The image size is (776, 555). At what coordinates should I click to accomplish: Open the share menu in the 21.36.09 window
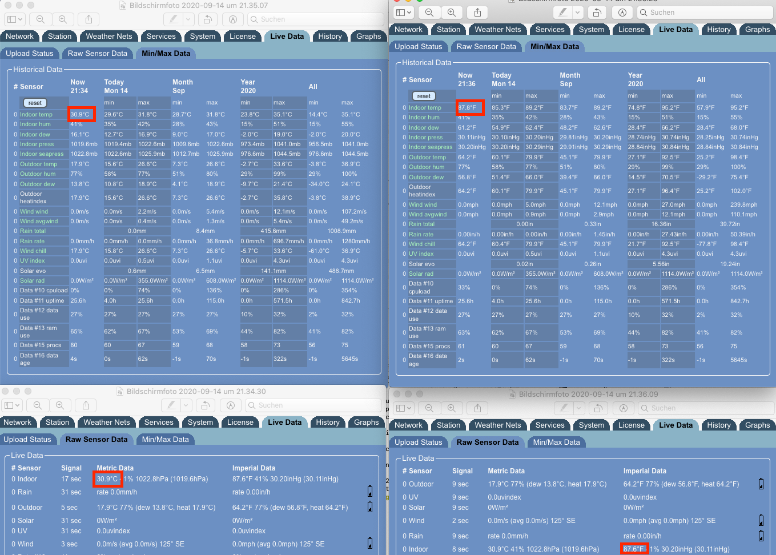tap(477, 408)
